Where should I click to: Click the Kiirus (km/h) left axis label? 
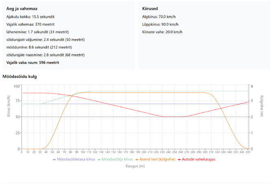tap(9, 109)
